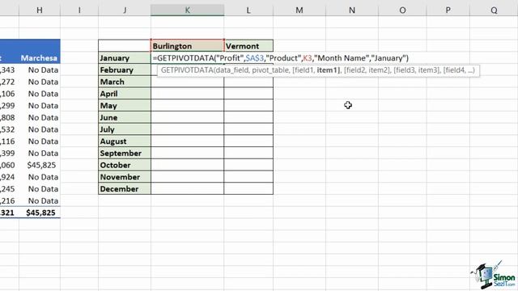This screenshot has height=291, width=518.
Task: Click the $45,825 value in October row
Action: [x=41, y=165]
